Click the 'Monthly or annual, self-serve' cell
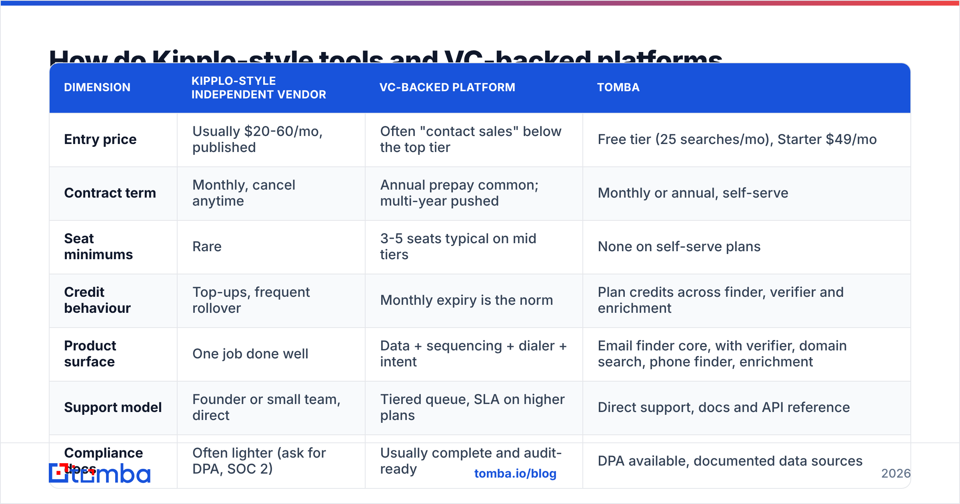This screenshot has height=504, width=960. click(747, 194)
